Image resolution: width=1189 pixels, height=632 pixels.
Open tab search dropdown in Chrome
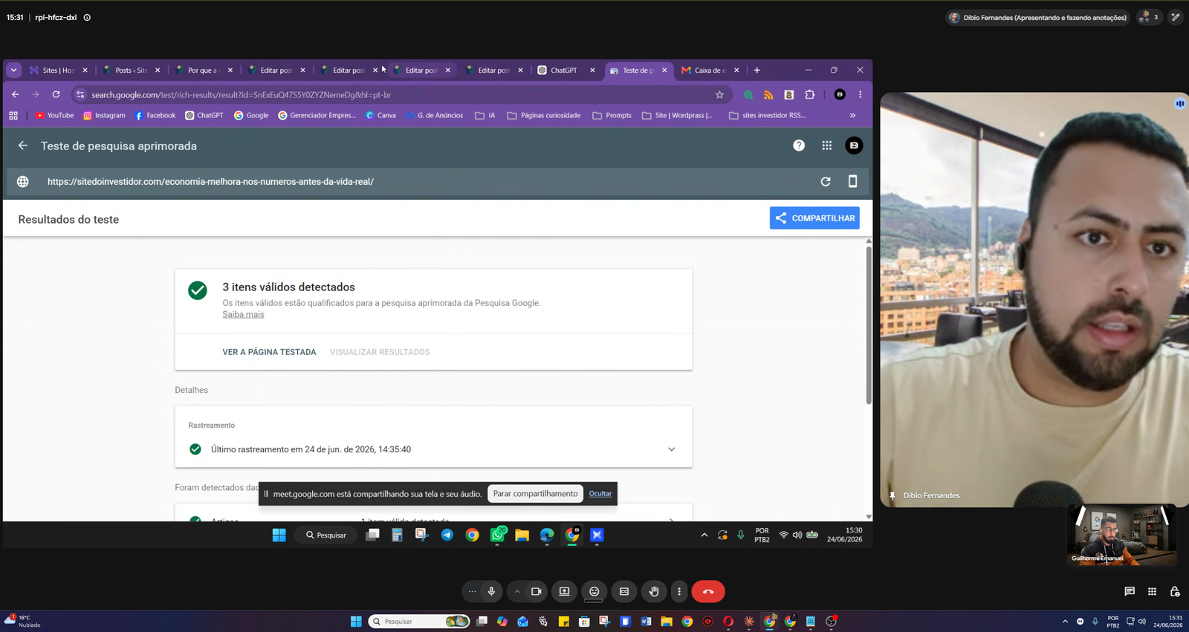point(13,71)
